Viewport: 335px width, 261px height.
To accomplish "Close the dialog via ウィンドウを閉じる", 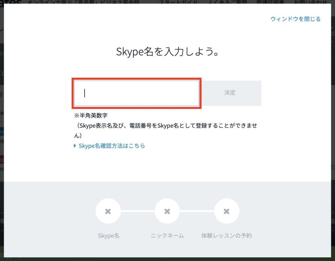I will [x=295, y=19].
